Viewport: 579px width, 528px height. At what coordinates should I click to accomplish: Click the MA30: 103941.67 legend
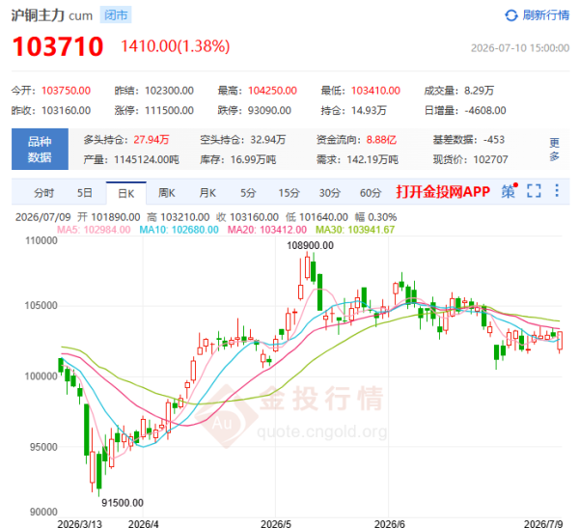[x=355, y=230]
